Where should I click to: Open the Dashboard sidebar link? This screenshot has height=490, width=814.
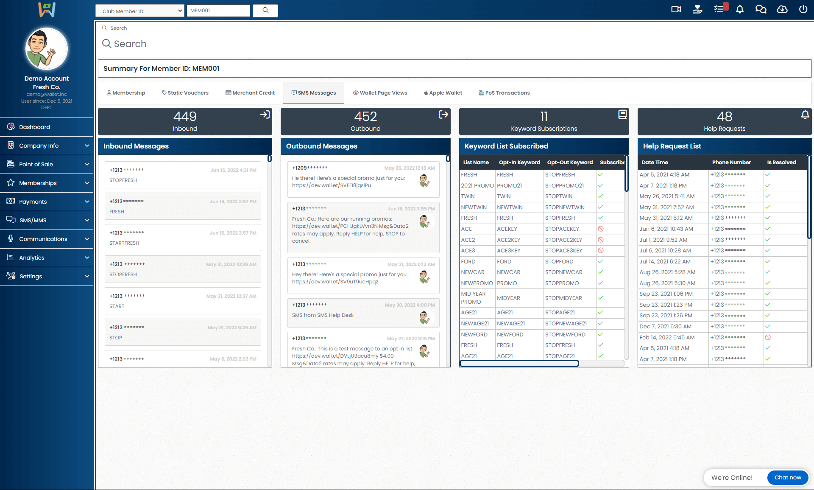click(x=35, y=127)
